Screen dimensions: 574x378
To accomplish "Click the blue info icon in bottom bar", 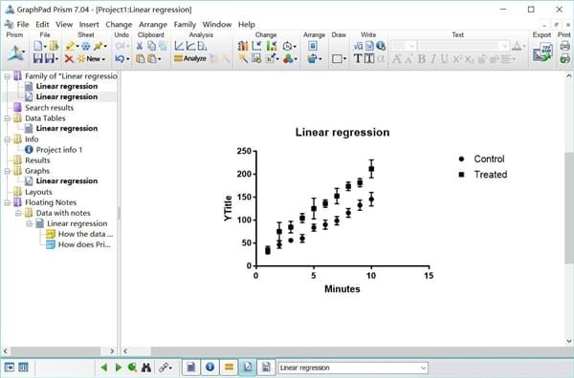I will 210,367.
